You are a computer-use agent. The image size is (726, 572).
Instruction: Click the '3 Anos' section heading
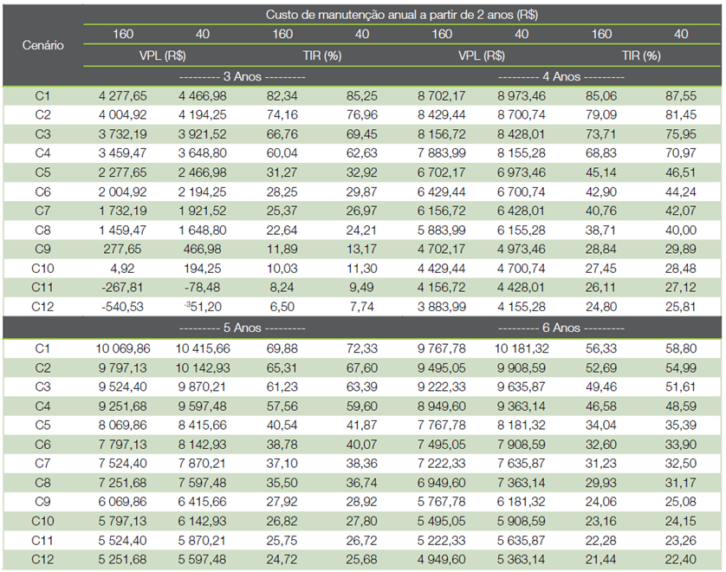pyautogui.click(x=243, y=76)
